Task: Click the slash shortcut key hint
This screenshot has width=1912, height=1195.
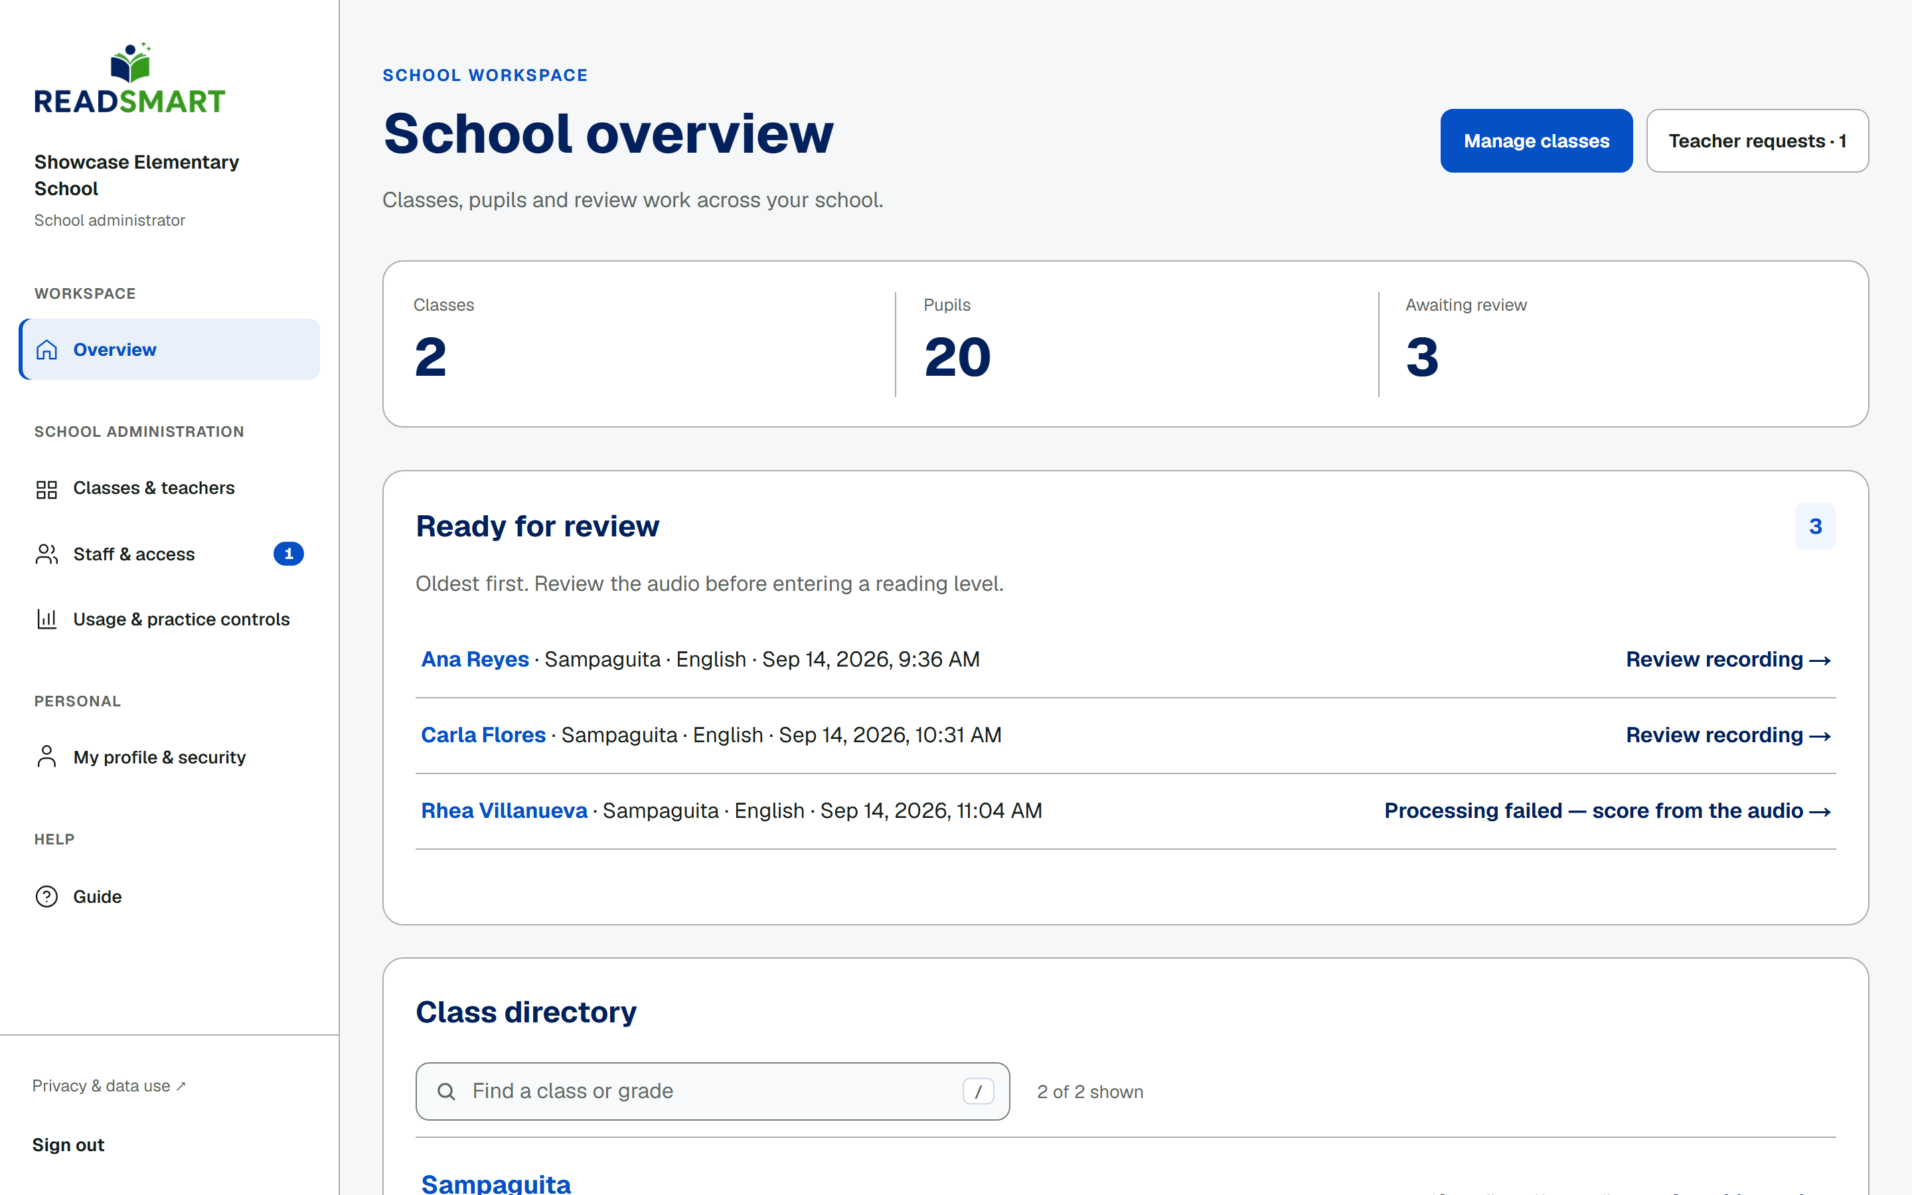Action: (x=978, y=1091)
